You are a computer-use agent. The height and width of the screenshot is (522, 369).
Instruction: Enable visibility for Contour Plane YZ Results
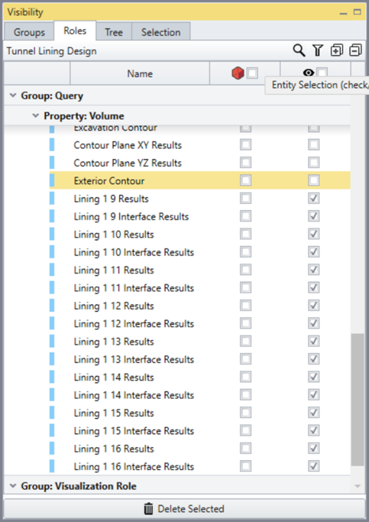pos(314,163)
